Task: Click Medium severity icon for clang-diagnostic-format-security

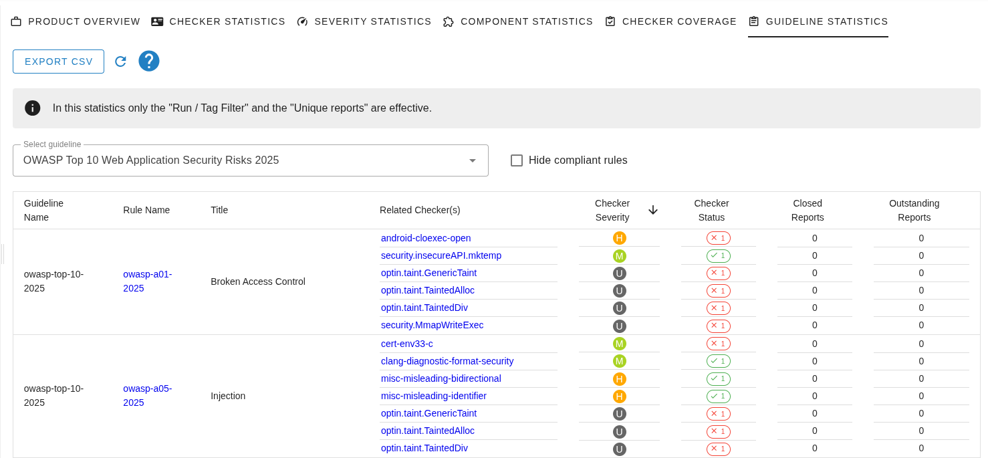Action: (620, 361)
